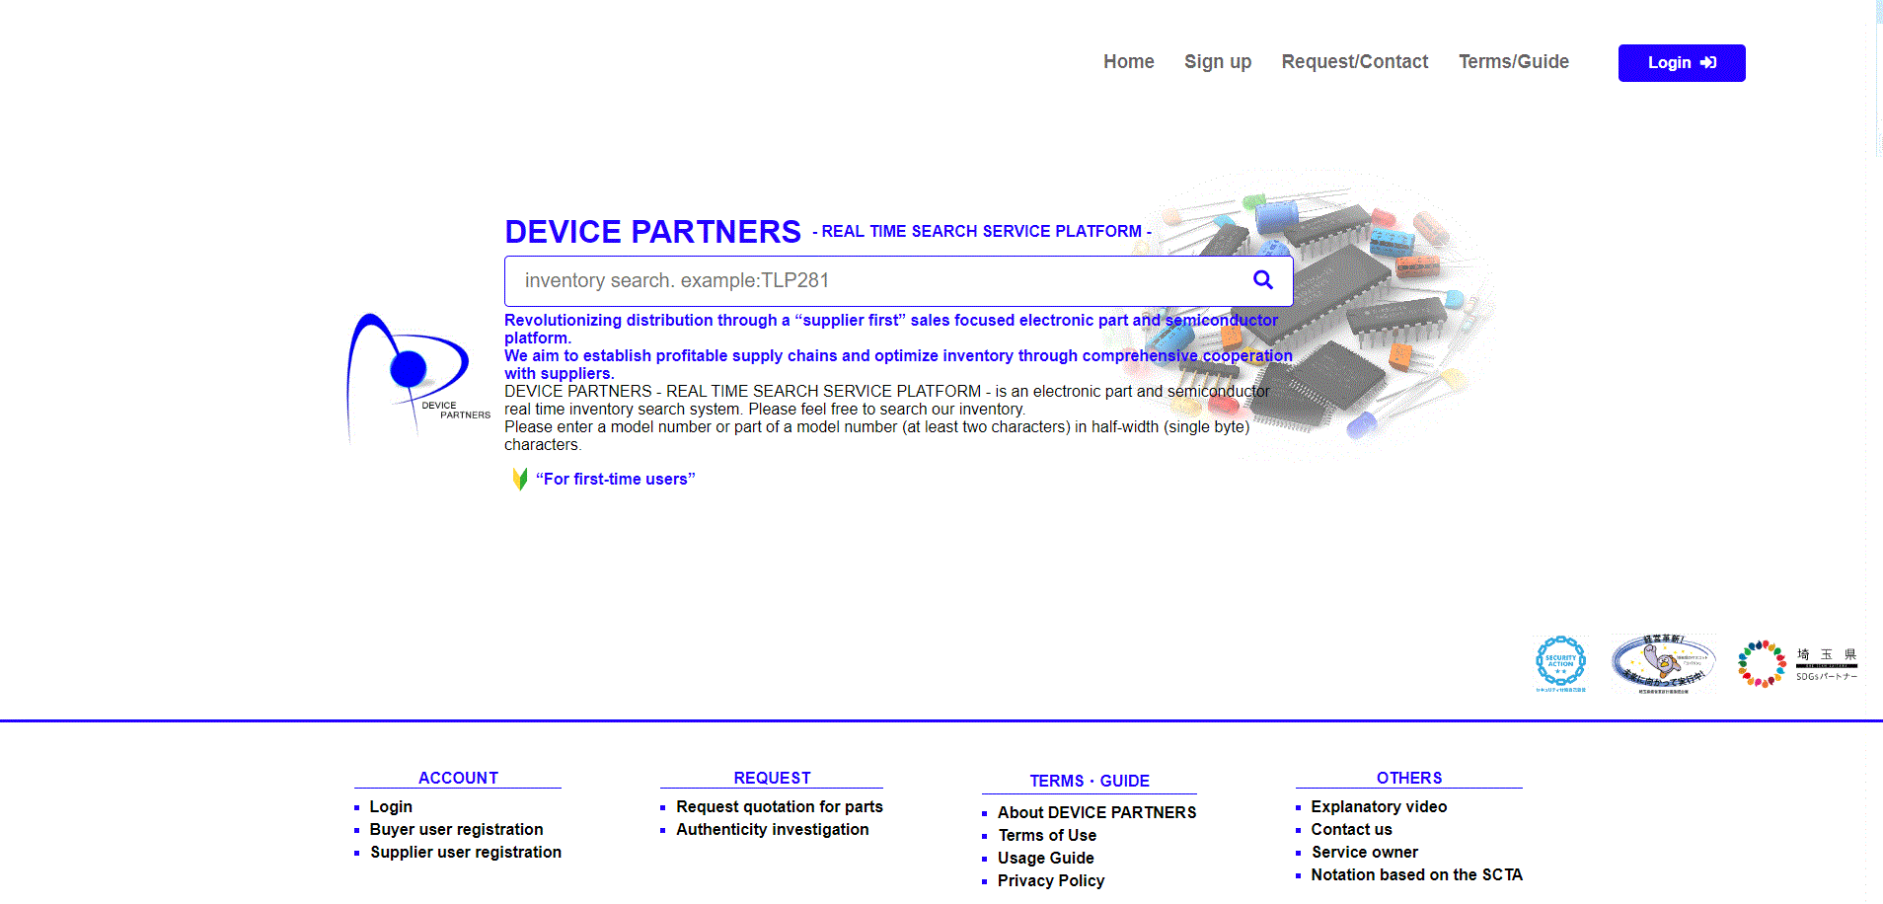
Task: Open Supplier user registration link
Action: coord(466,853)
